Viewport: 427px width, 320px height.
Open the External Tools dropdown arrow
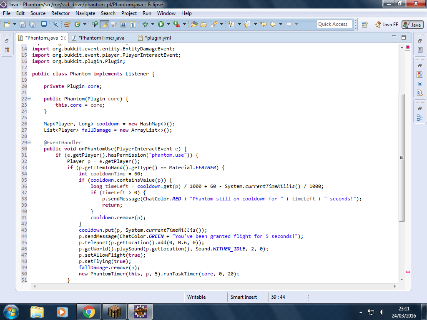point(184,24)
